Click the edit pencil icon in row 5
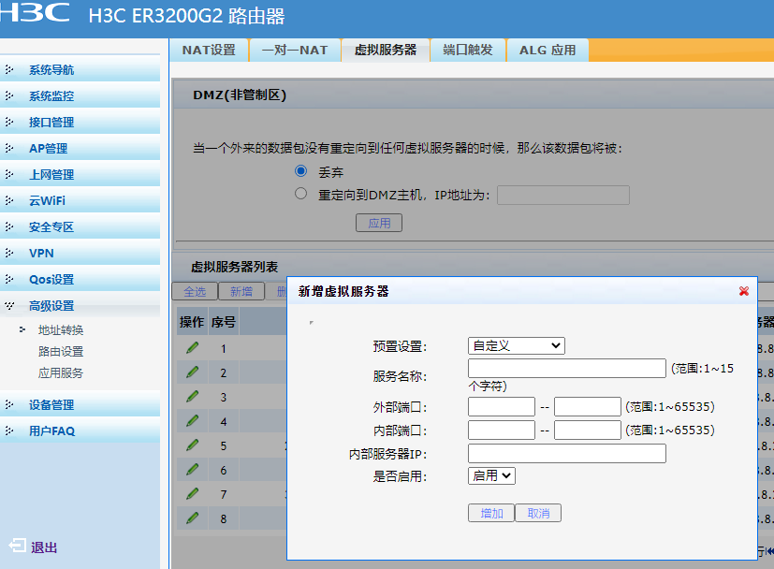 tap(193, 445)
